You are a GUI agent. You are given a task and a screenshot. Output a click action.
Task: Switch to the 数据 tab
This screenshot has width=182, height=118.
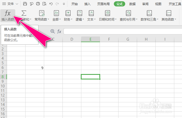(x=132, y=4)
